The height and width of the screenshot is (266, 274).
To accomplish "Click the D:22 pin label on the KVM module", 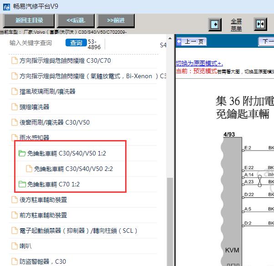I will point(249,195).
